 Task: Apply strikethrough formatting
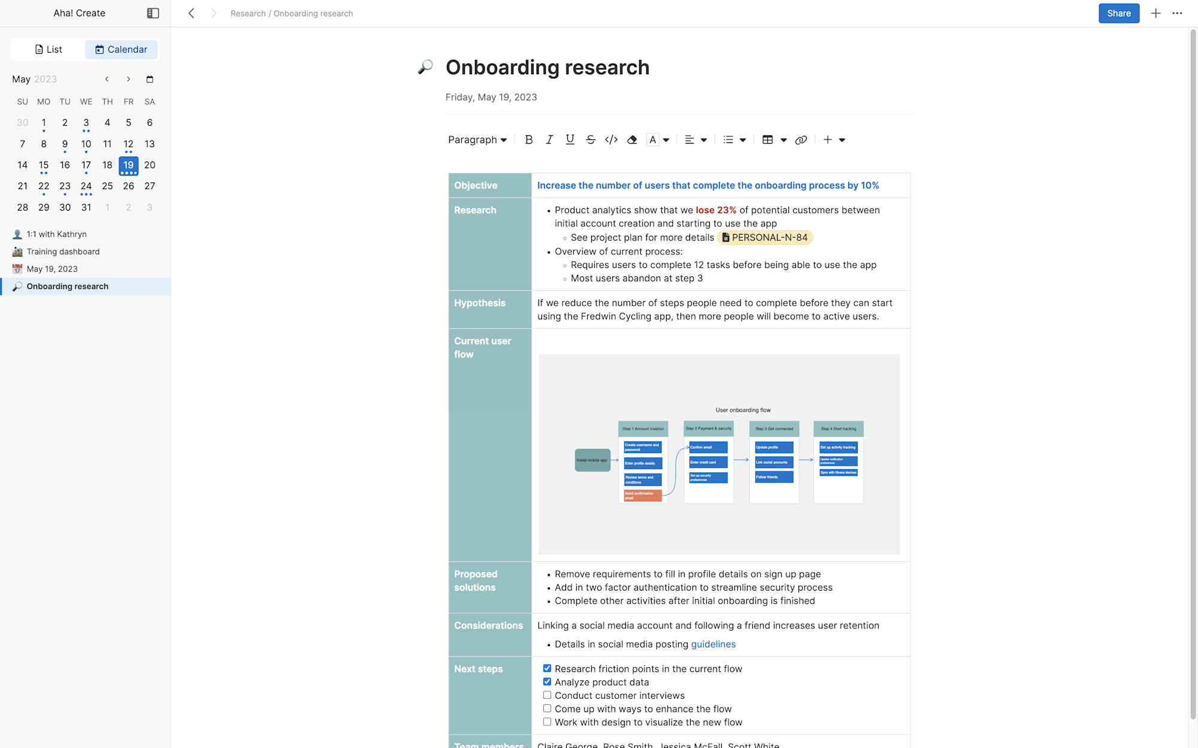[x=591, y=139]
